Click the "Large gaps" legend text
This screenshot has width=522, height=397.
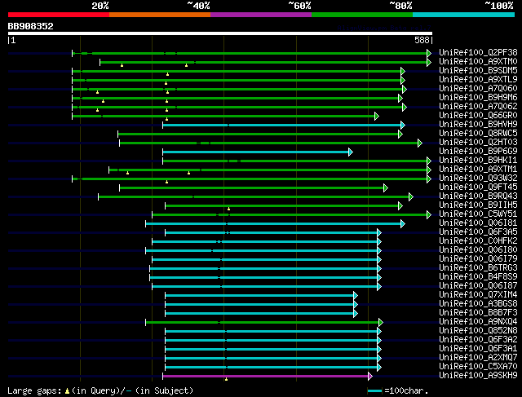tap(34, 390)
